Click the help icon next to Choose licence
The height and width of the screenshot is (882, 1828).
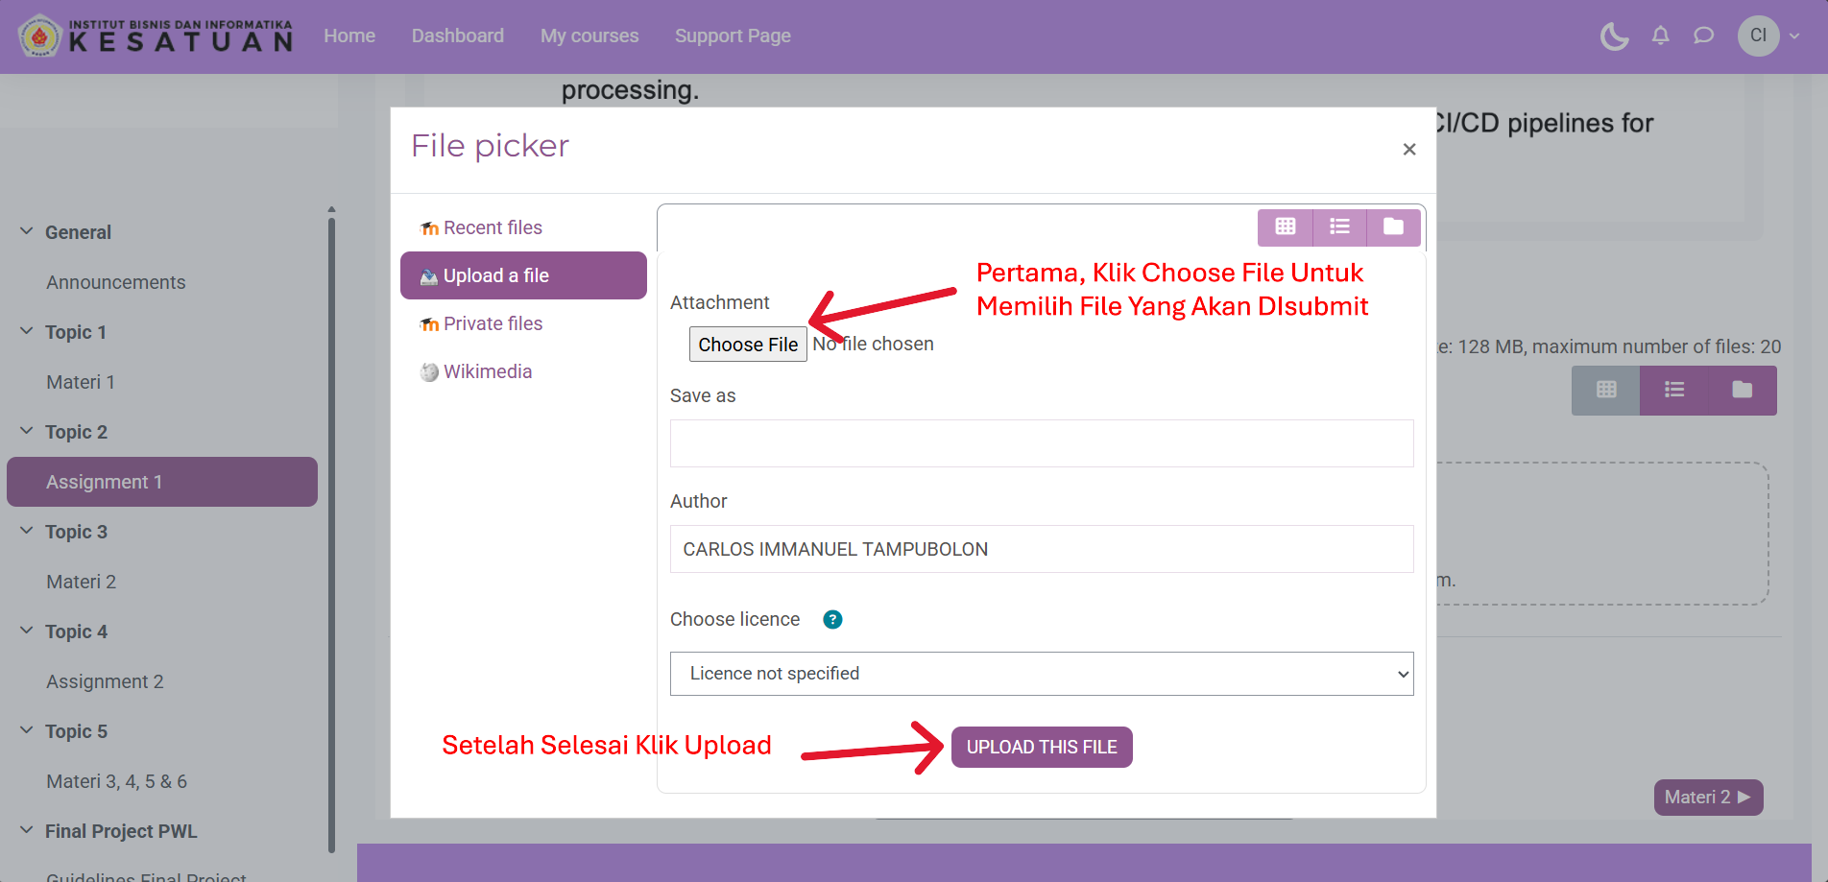click(832, 620)
